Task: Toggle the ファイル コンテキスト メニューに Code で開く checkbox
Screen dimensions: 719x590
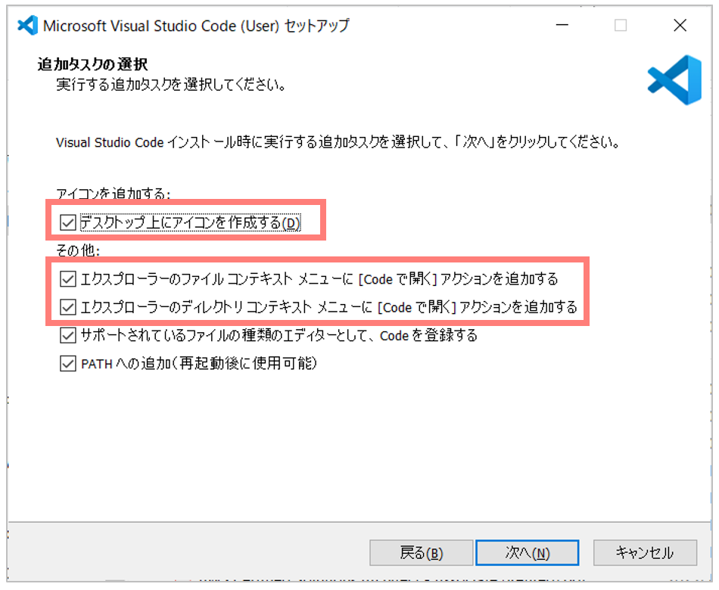Action: [x=68, y=278]
